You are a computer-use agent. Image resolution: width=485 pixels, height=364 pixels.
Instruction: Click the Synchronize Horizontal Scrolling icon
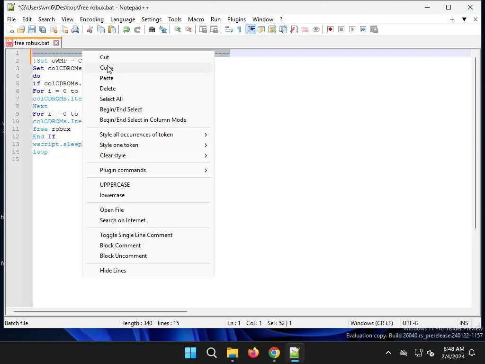coord(214,29)
